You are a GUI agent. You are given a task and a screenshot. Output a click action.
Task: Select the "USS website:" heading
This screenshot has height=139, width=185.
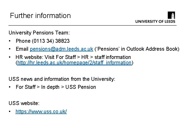click(24, 103)
